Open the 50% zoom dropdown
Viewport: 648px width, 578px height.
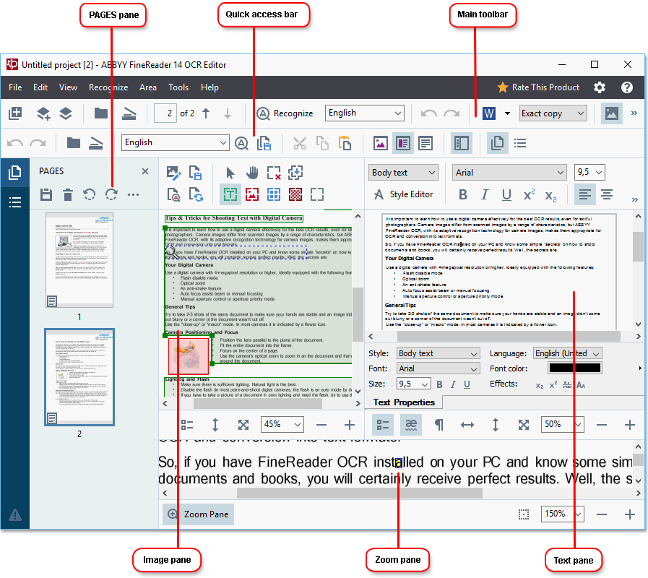point(561,424)
